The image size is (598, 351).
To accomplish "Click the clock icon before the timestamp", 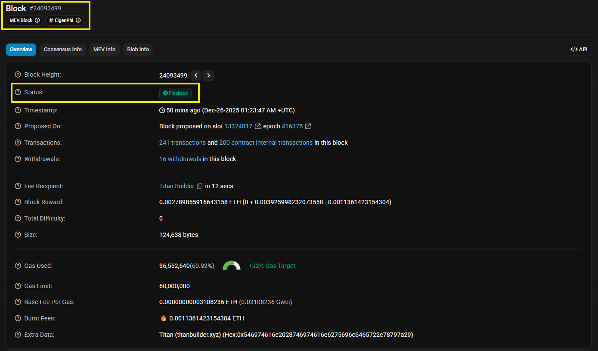I will coord(162,110).
